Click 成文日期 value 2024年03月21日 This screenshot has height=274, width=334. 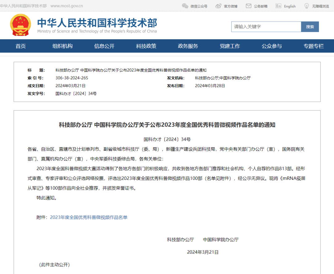click(71, 86)
